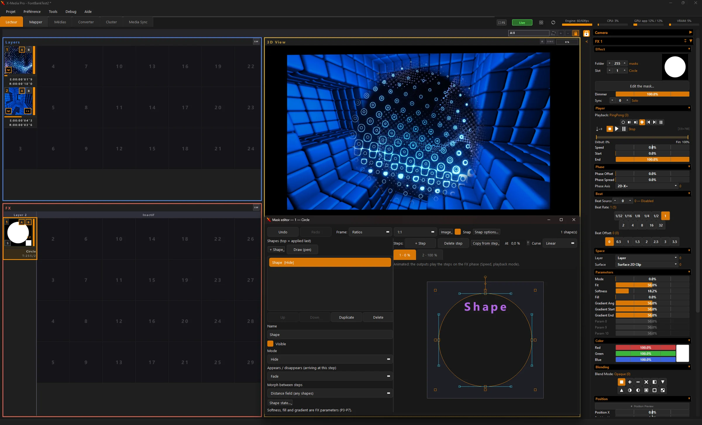Open the Frame Ratios dropdown
702x425 pixels.
point(370,232)
